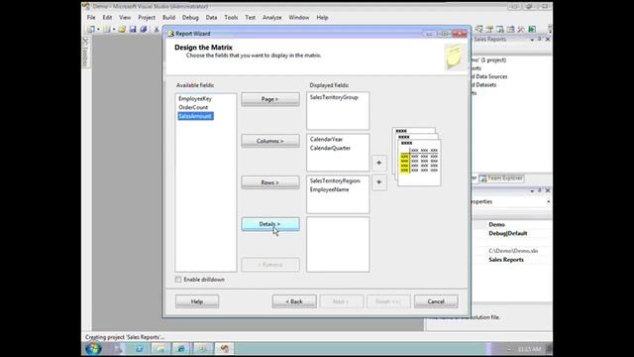Open the Analyze menu
The height and width of the screenshot is (357, 634).
click(x=272, y=18)
